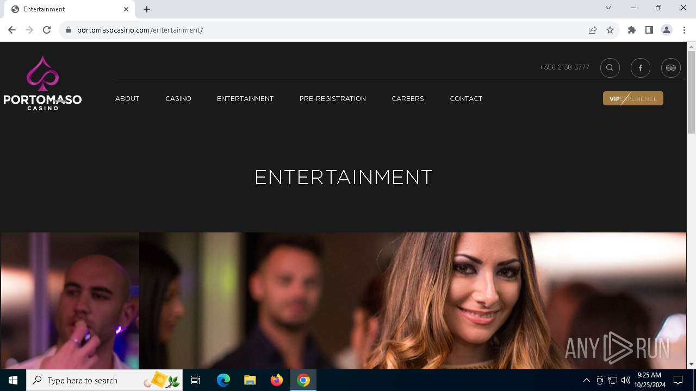Open the tab search chevron
This screenshot has width=696, height=391.
[608, 8]
